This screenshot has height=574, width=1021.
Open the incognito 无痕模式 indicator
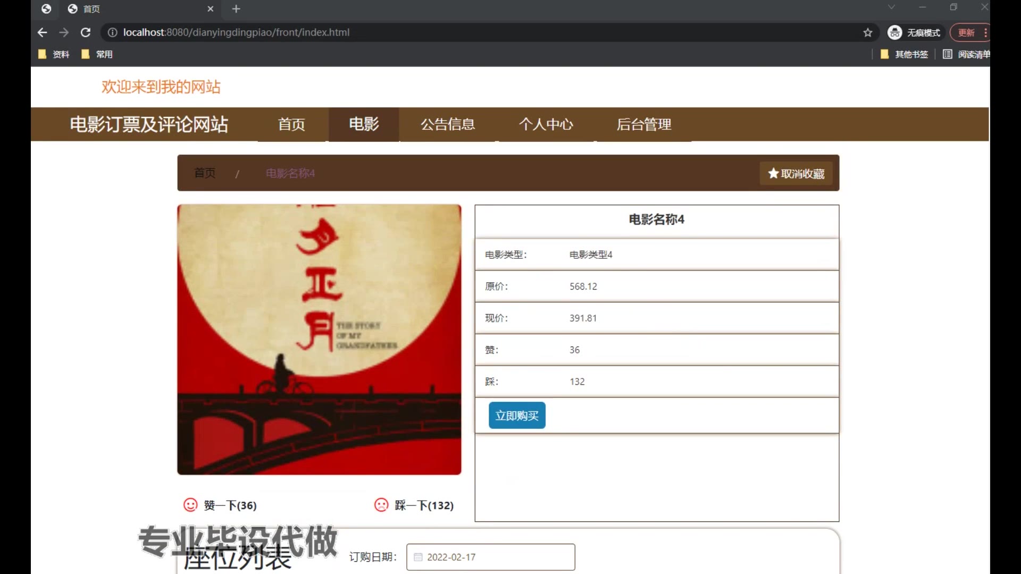click(915, 32)
